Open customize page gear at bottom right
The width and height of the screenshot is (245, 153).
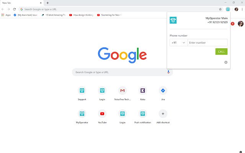(x=241, y=152)
